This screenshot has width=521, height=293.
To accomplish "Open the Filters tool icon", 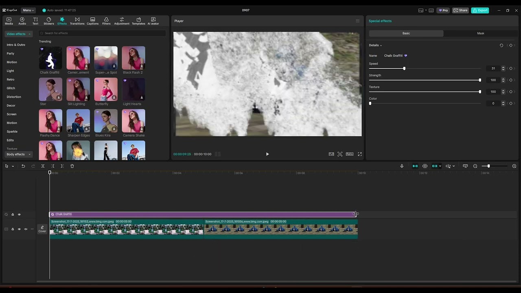I will 106,21.
